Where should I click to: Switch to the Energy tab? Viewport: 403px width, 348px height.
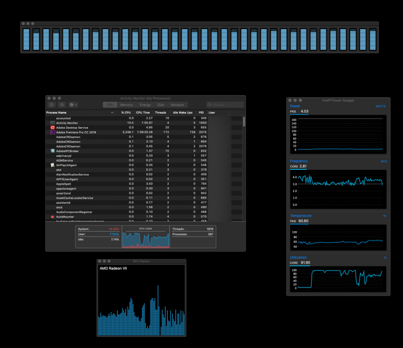(145, 105)
